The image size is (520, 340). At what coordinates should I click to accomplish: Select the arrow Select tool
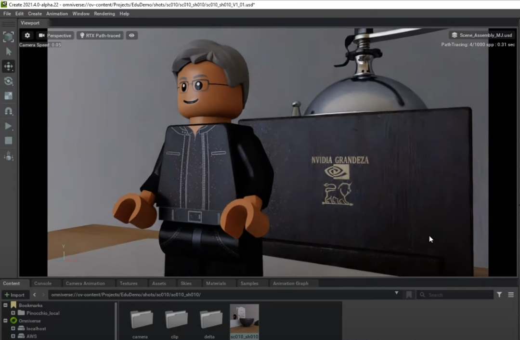coord(9,52)
